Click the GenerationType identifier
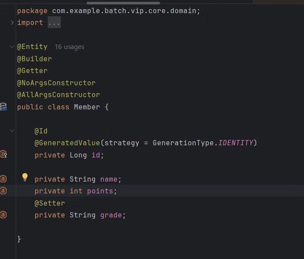 tap(183, 143)
